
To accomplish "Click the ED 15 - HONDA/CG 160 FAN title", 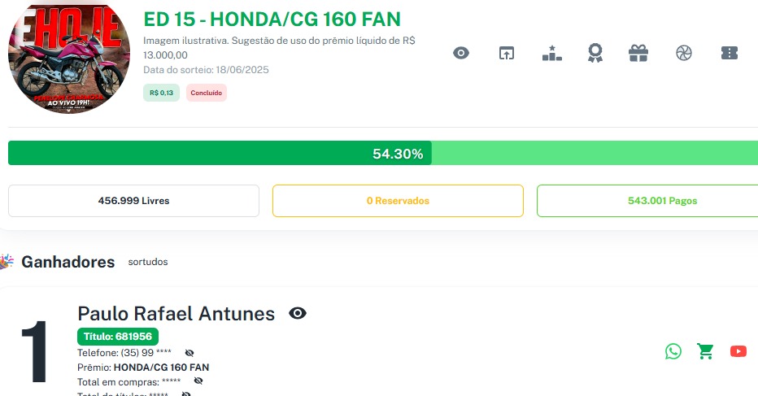I will click(272, 20).
